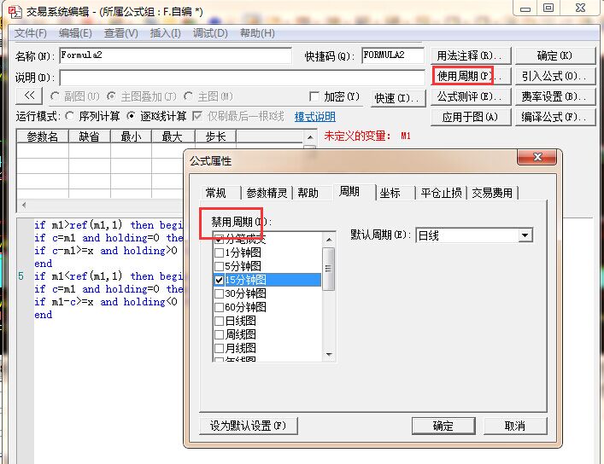Click the period list scroll-down arrow
Screen dimensions: 604x464
(327, 353)
